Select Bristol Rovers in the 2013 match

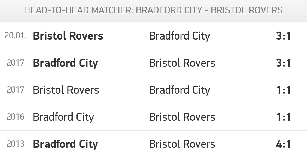click(182, 144)
